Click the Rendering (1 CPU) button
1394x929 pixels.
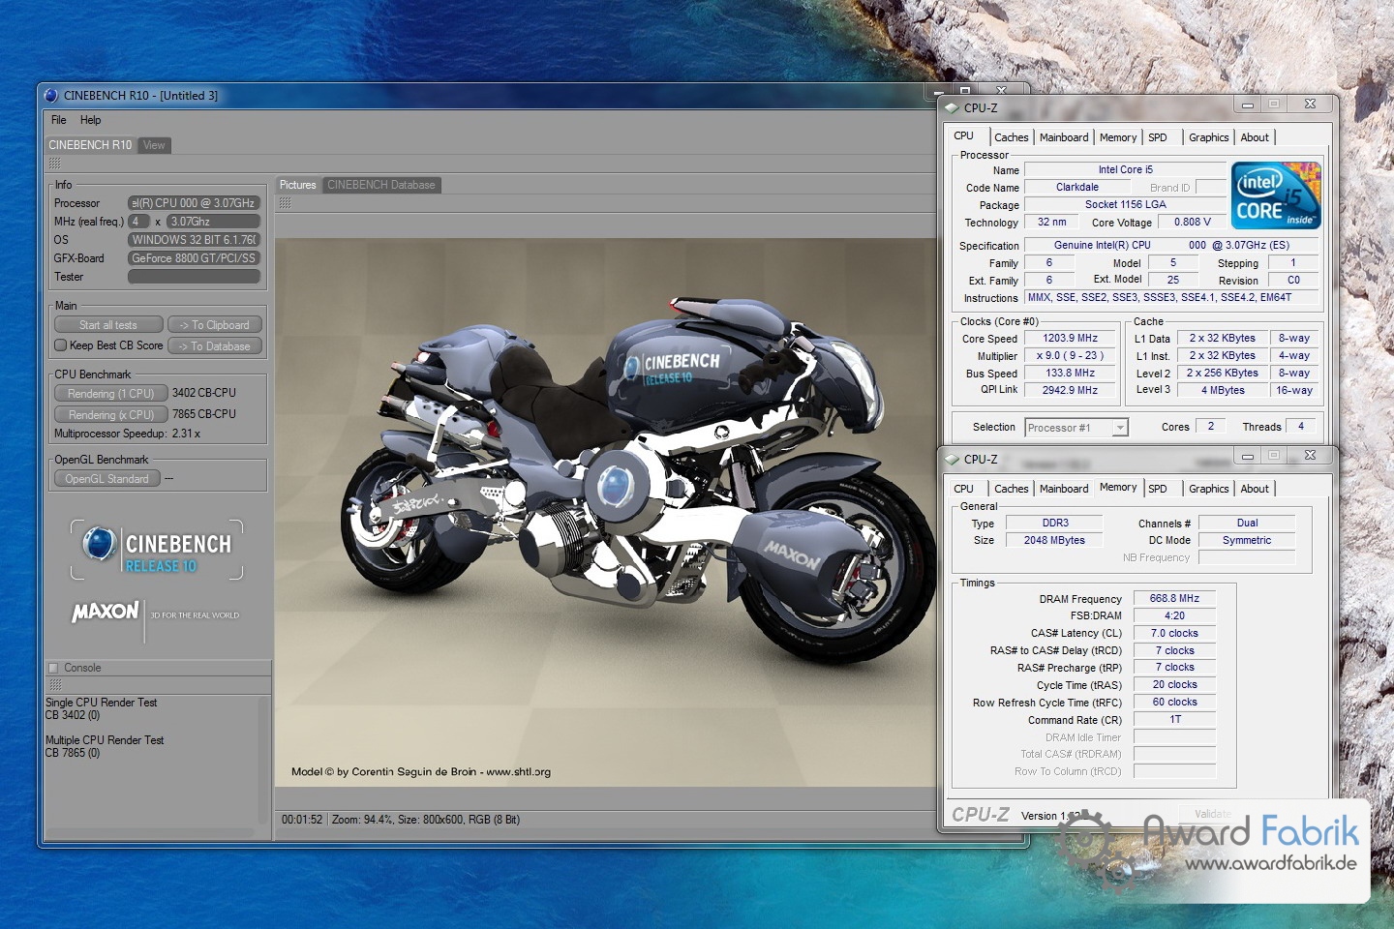[x=110, y=394]
